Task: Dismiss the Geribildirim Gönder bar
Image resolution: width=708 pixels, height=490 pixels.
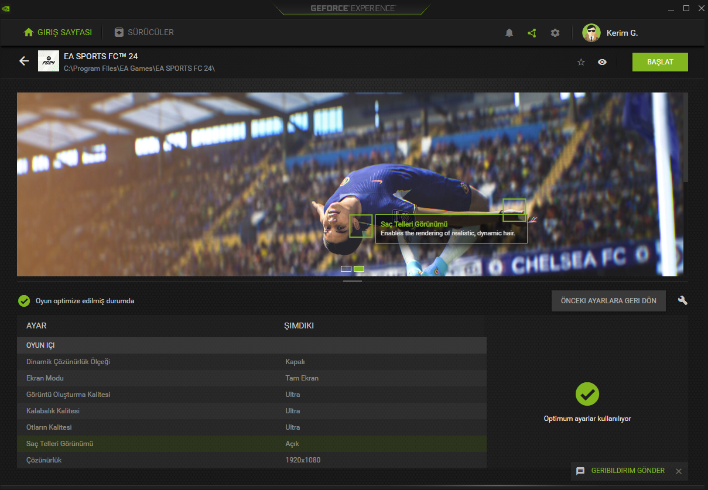Action: [678, 471]
